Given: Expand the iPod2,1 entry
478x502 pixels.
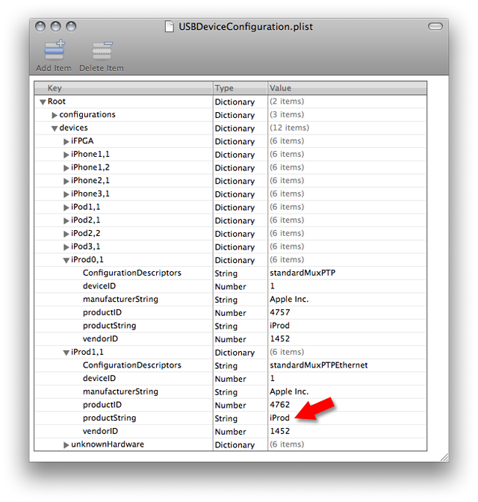Looking at the screenshot, I should point(66,220).
